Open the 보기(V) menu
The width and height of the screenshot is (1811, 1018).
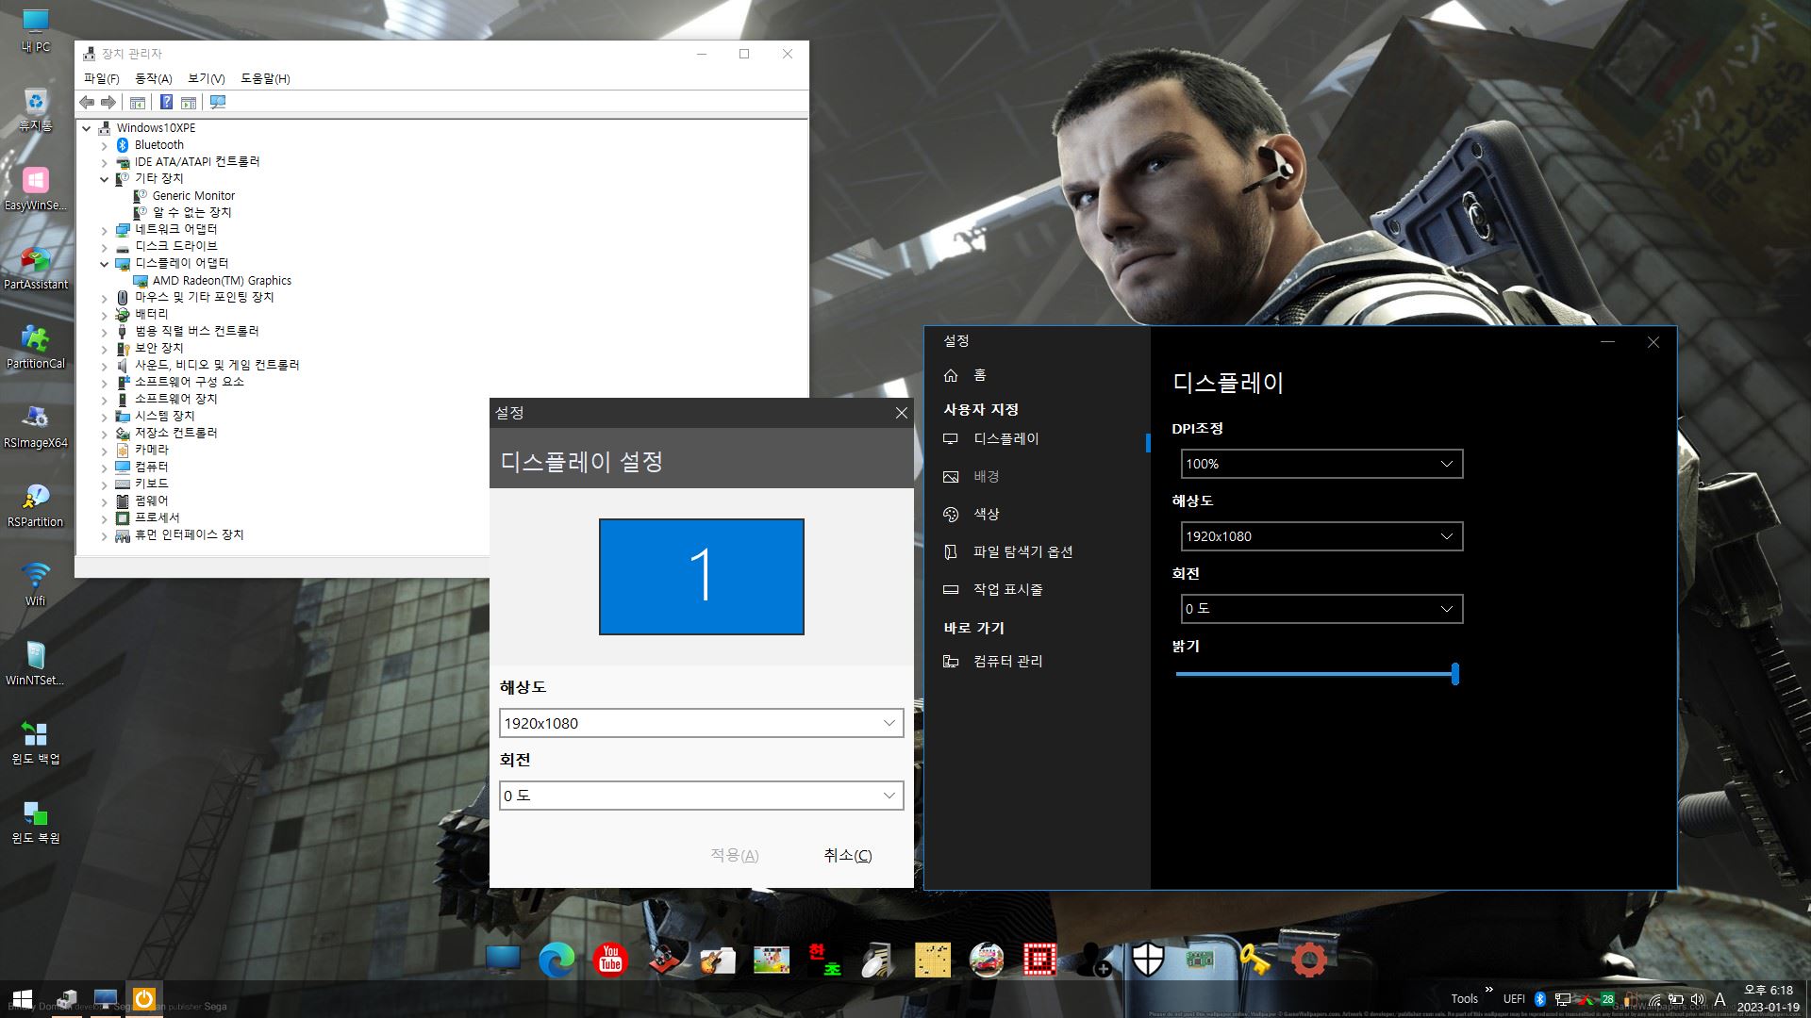[x=206, y=78]
